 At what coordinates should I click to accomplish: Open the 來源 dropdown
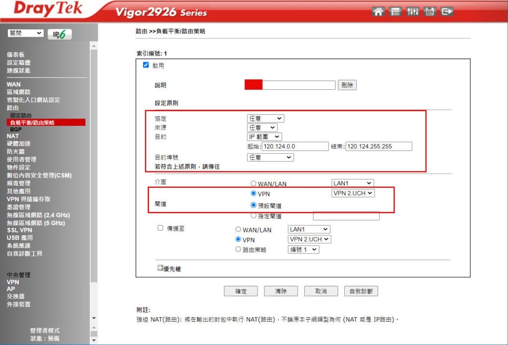pos(262,127)
